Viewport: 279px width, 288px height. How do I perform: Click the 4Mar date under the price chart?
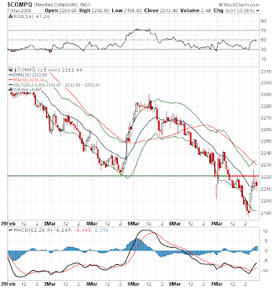(x=92, y=223)
